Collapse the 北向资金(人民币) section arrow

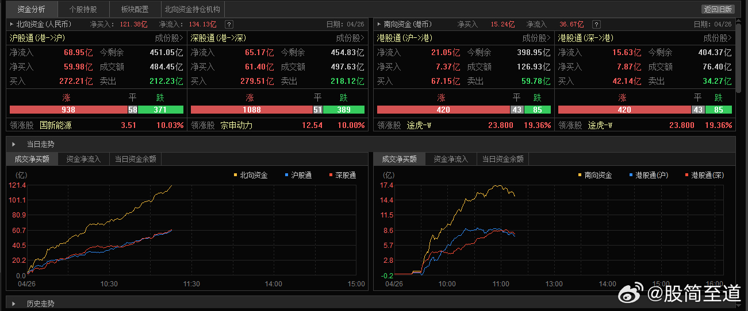click(x=11, y=24)
